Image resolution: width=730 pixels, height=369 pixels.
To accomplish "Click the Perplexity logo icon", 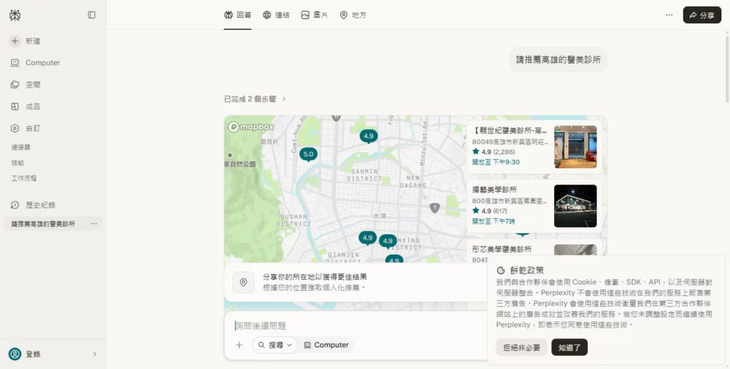I will point(15,15).
